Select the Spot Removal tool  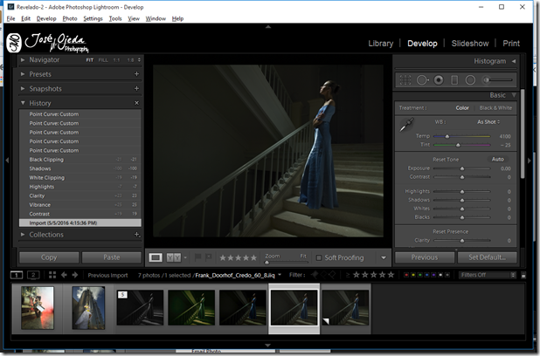[422, 80]
